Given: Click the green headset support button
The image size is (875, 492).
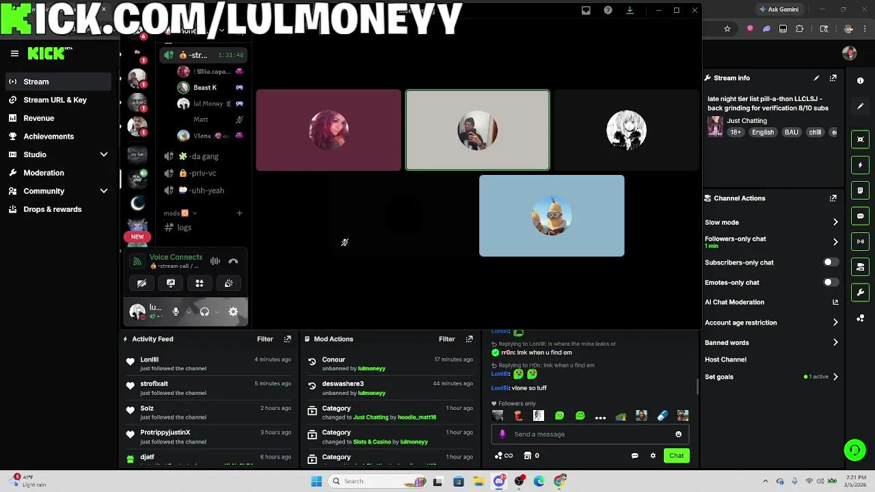Looking at the screenshot, I should [854, 450].
